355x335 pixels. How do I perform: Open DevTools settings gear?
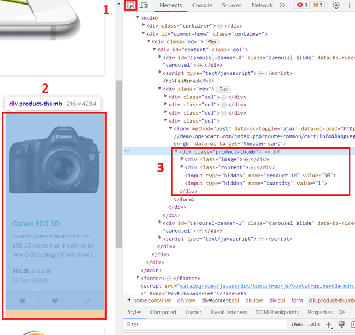(337, 6)
